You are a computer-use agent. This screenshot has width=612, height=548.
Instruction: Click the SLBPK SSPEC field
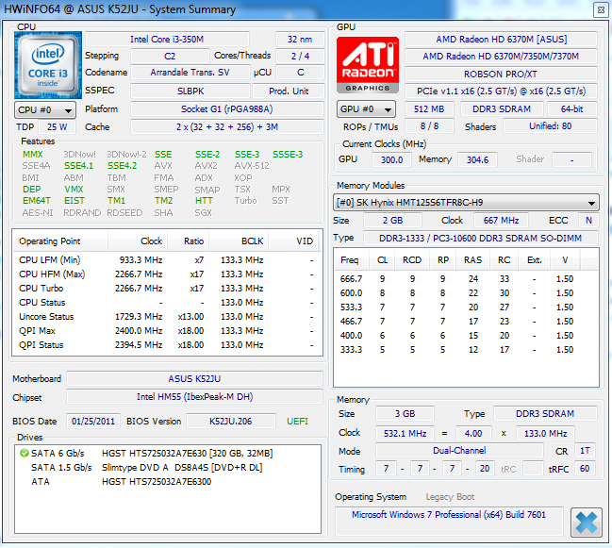(x=190, y=91)
